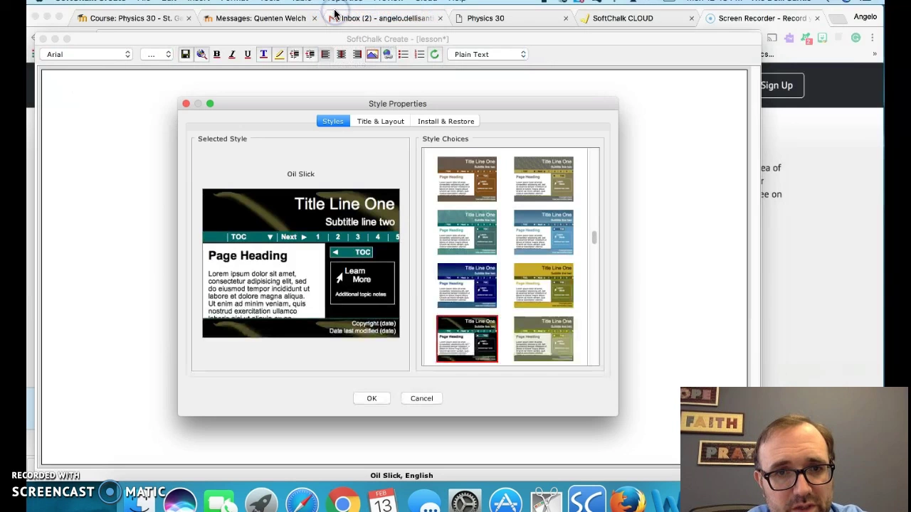Image resolution: width=911 pixels, height=512 pixels.
Task: Open Siri in the dock
Action: (181, 501)
